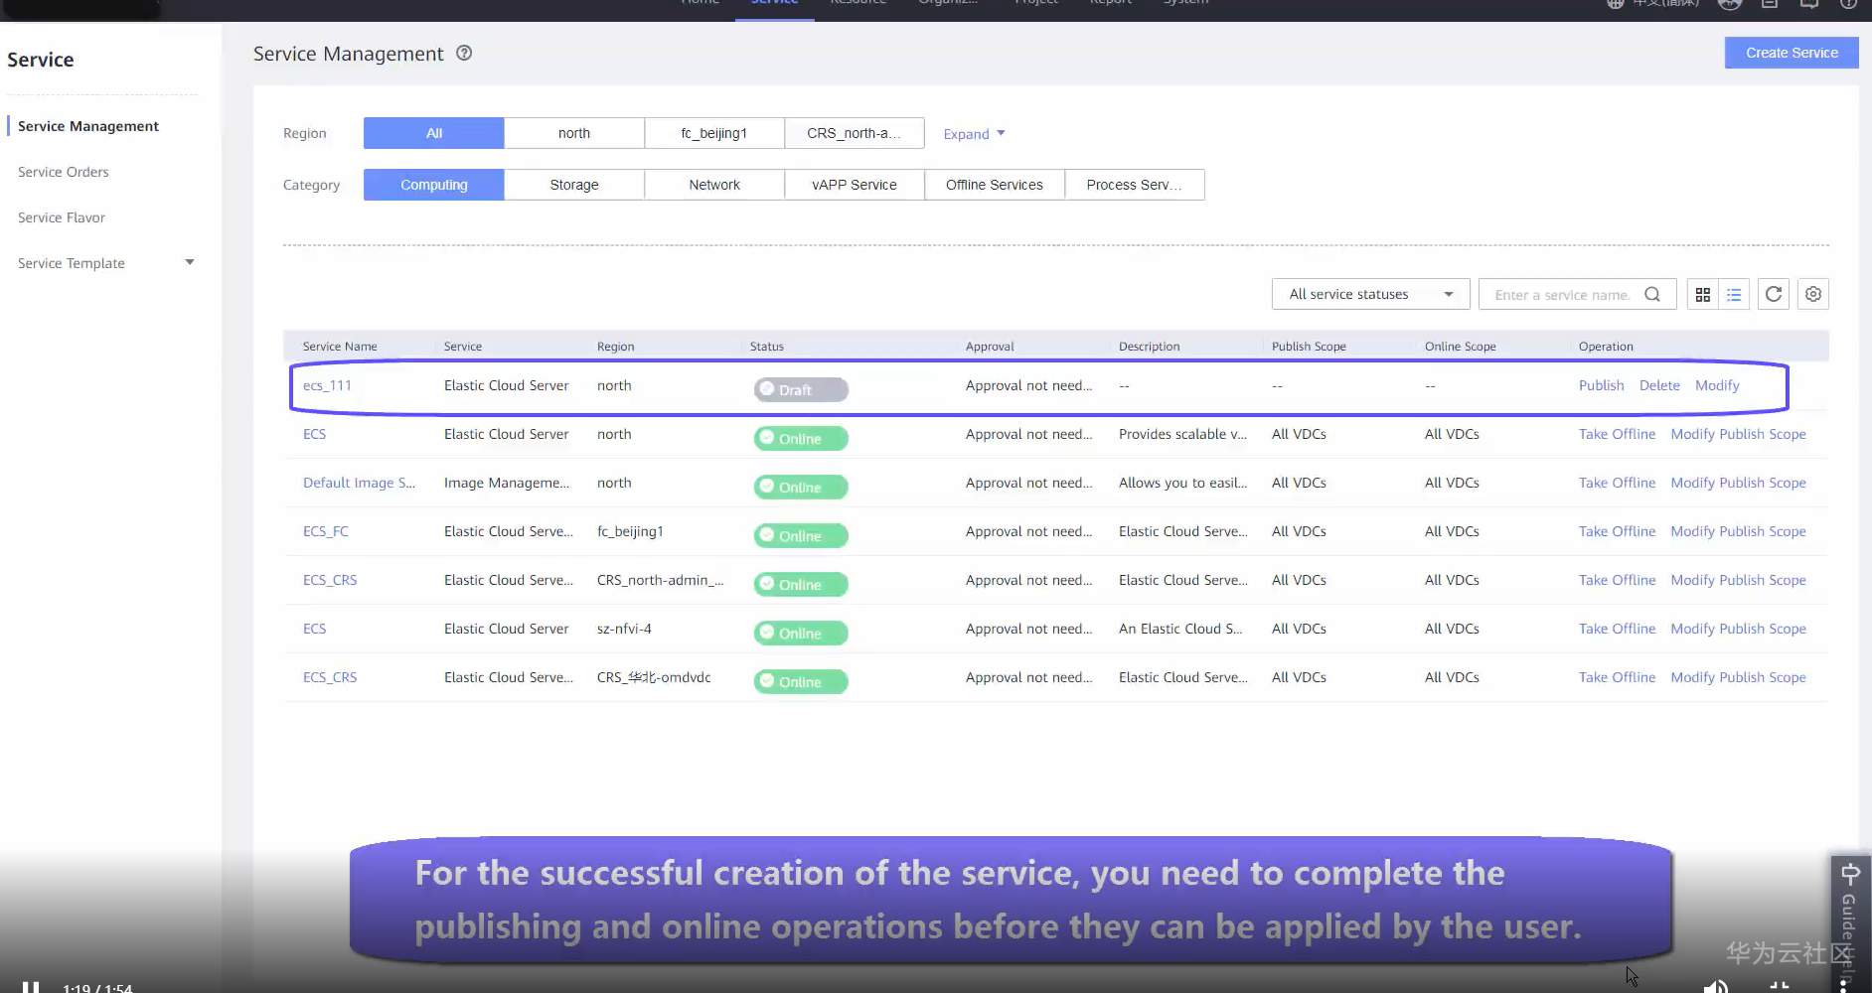The width and height of the screenshot is (1872, 993).
Task: Filter by CRS_north-a... region
Action: click(x=855, y=133)
